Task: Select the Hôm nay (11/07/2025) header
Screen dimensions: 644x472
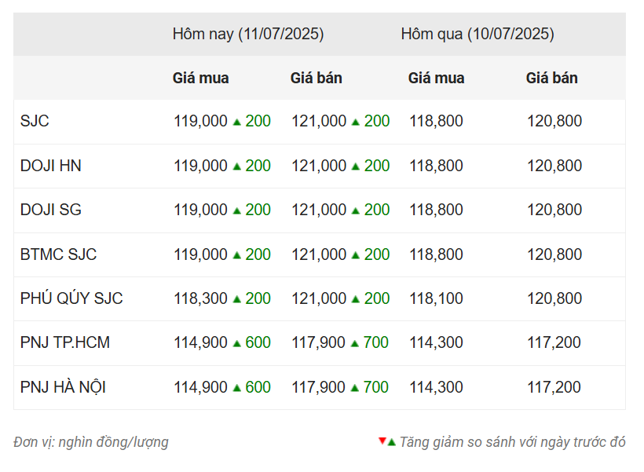Action: (248, 34)
